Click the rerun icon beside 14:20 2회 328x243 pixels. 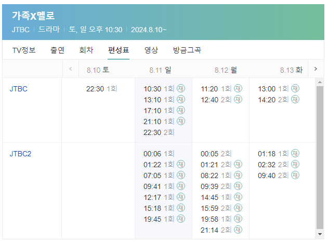[295, 99]
